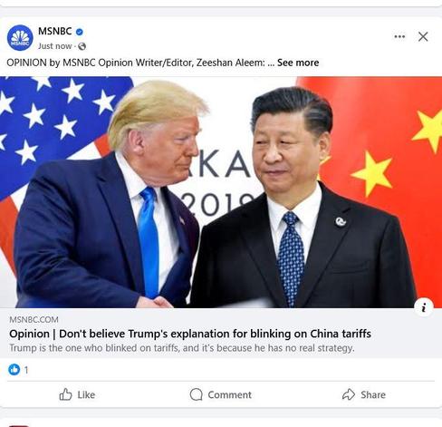The image size is (442, 427).
Task: Click the public globe audience icon
Action: click(82, 46)
